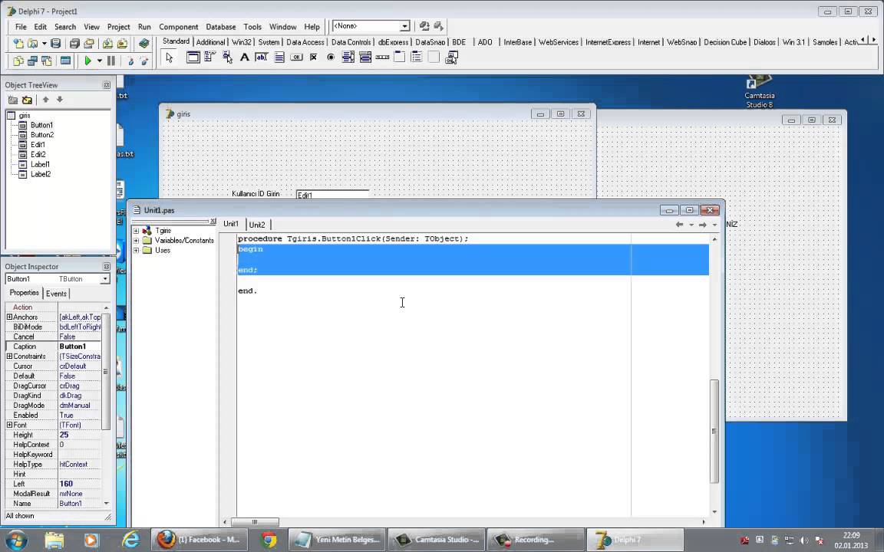This screenshot has height=552, width=884.
Task: Select the Frames component icon
Action: point(193,57)
